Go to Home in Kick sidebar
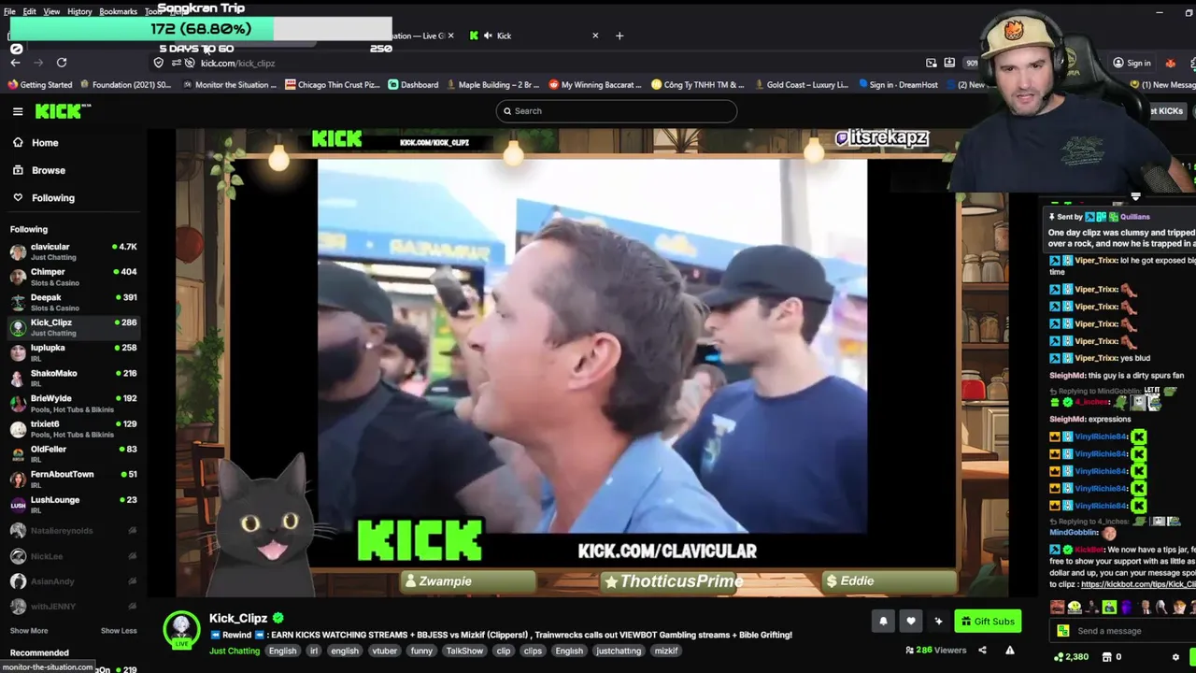1196x673 pixels. point(45,143)
